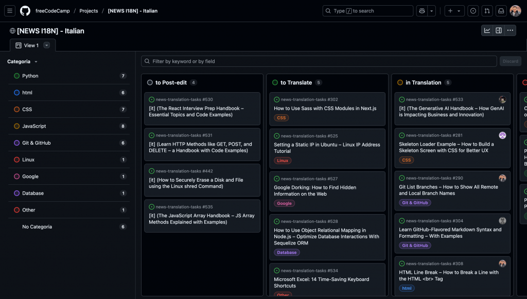Click assignee avatar on card #304
This screenshot has width=527, height=299.
(502, 221)
